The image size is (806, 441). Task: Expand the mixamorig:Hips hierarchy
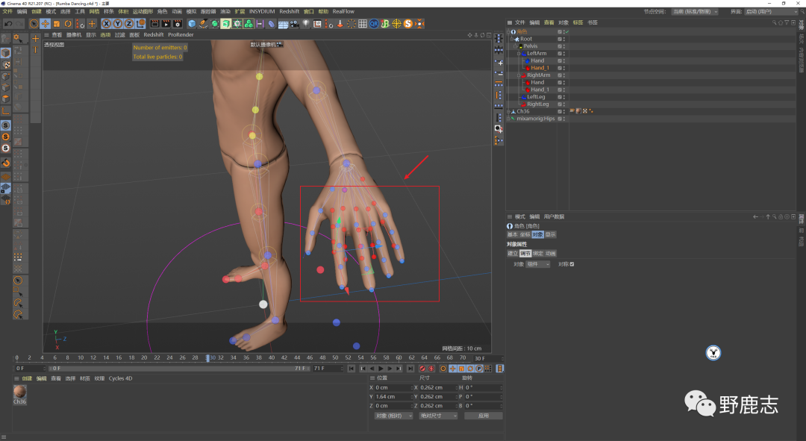[x=509, y=119]
